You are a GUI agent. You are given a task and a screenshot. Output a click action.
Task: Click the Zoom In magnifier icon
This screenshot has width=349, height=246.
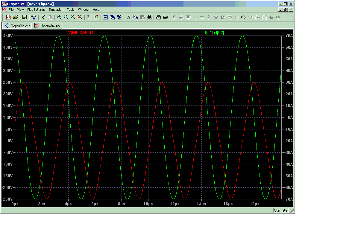tap(59, 17)
